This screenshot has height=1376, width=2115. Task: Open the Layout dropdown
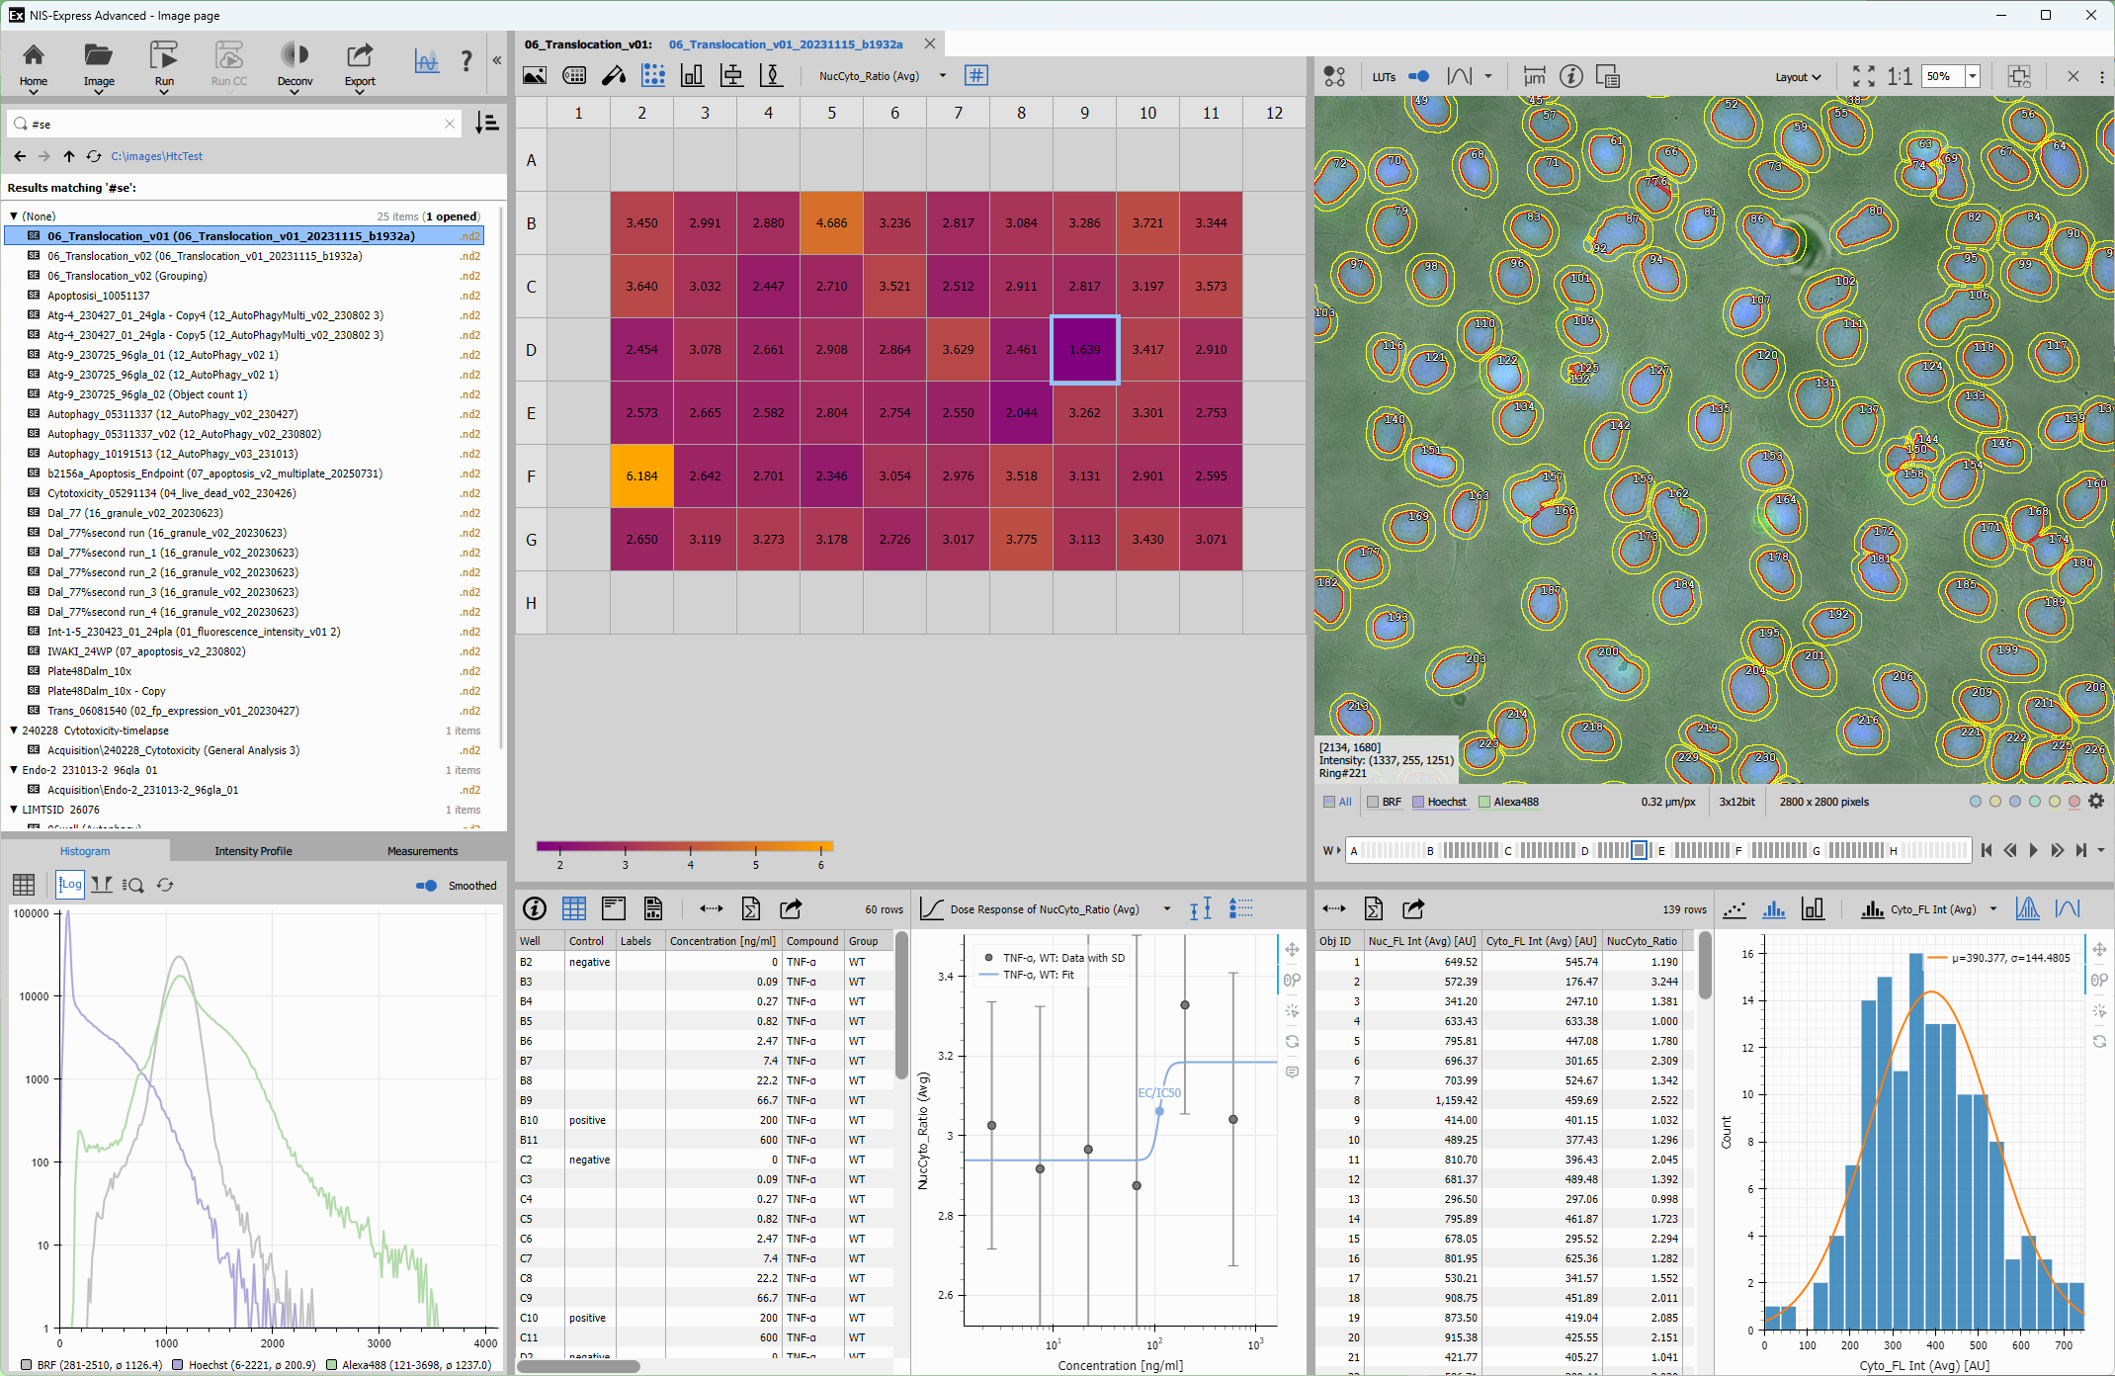[1798, 77]
